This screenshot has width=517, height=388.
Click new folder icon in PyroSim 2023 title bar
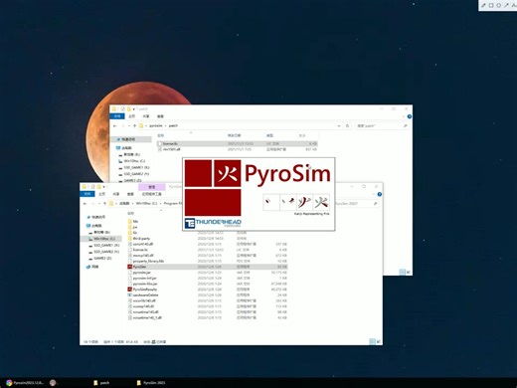pyautogui.click(x=98, y=187)
